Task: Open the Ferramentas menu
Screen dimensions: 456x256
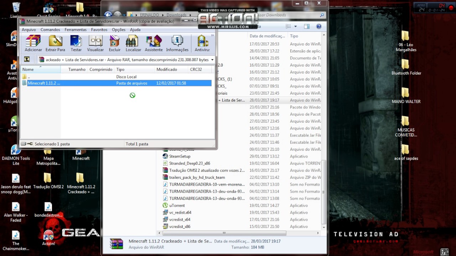Action: click(76, 30)
